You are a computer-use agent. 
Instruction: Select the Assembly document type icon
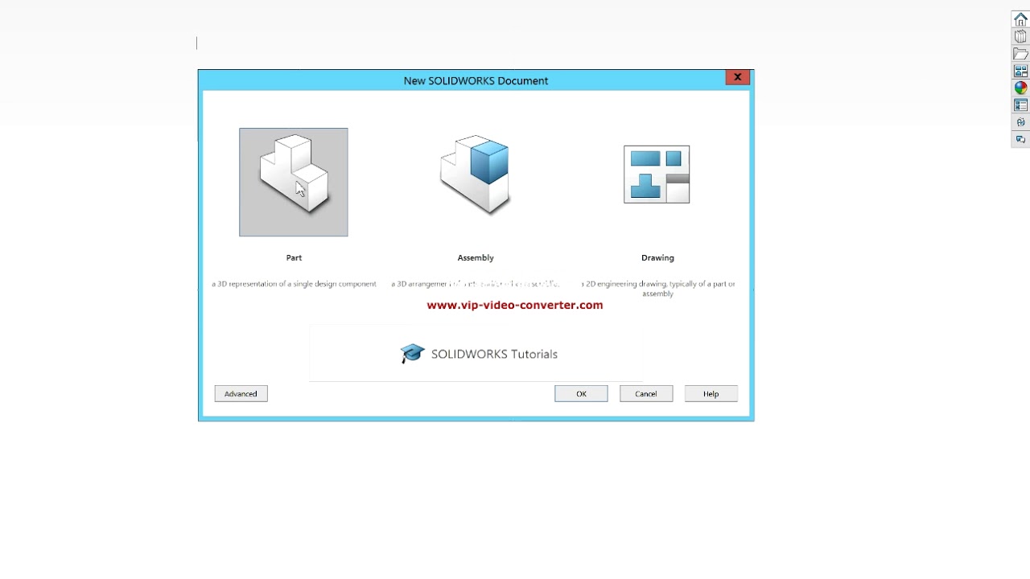475,175
